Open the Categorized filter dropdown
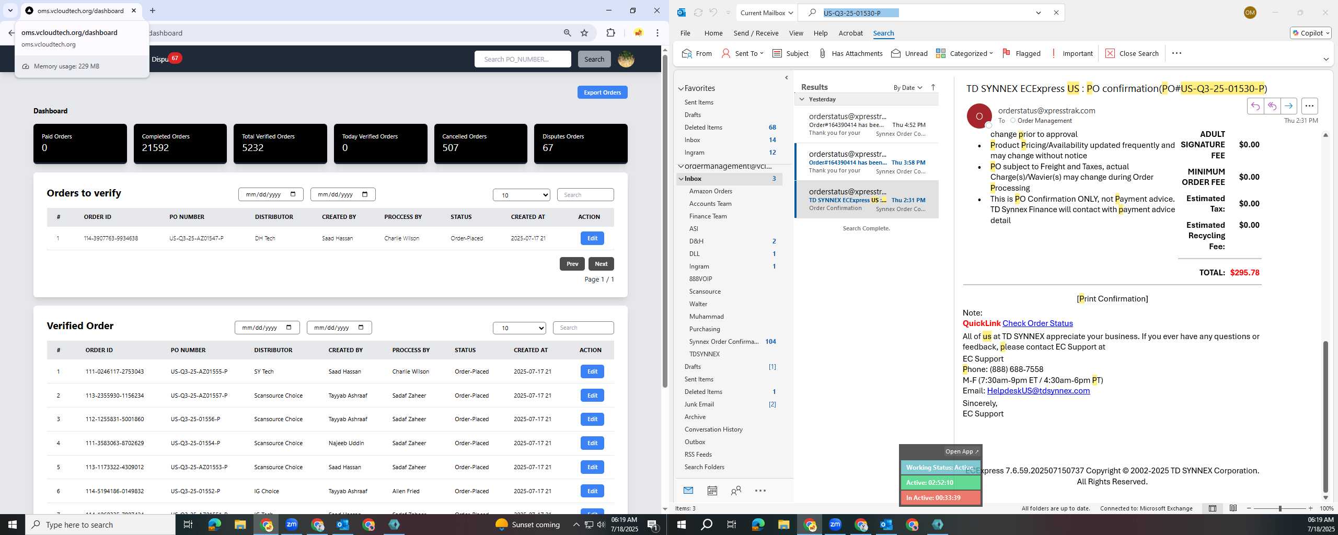 [964, 53]
